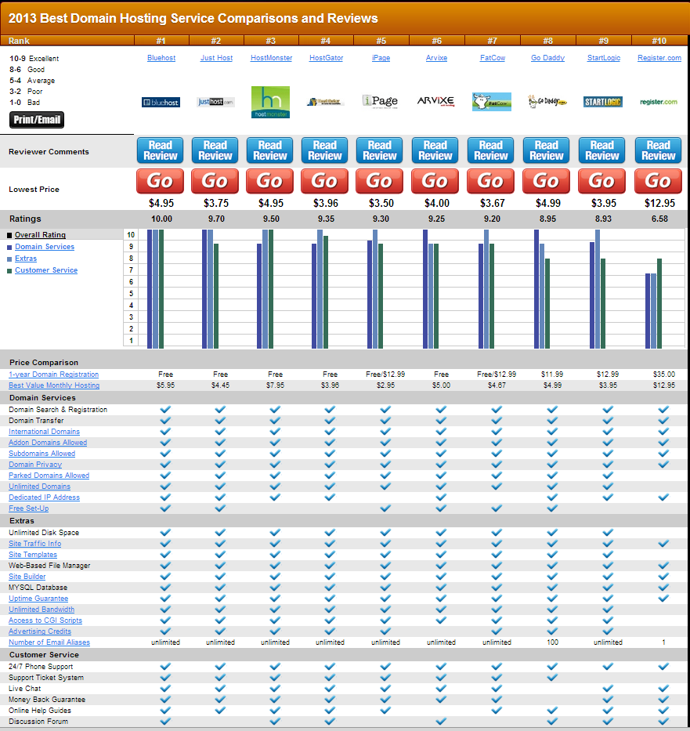Click Go button above $3.50 price
690x731 pixels.
coord(379,181)
